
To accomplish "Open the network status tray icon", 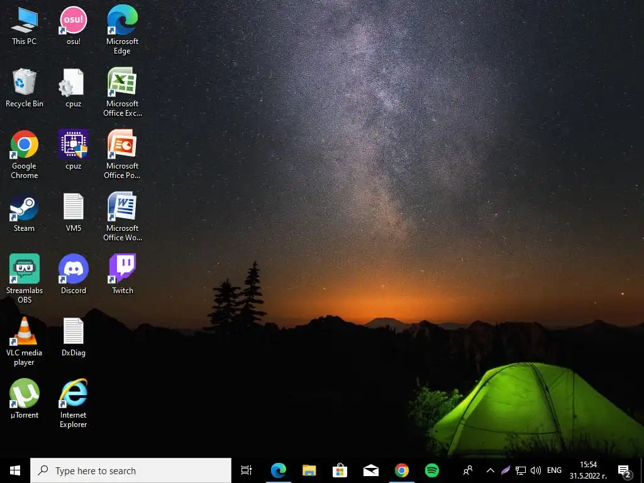I will tap(520, 470).
